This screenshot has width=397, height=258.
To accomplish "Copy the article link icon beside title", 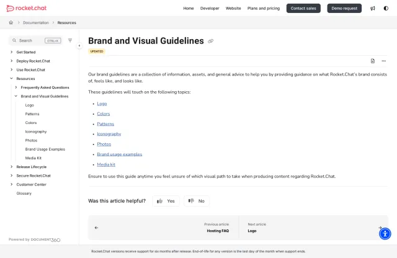I will [210, 41].
